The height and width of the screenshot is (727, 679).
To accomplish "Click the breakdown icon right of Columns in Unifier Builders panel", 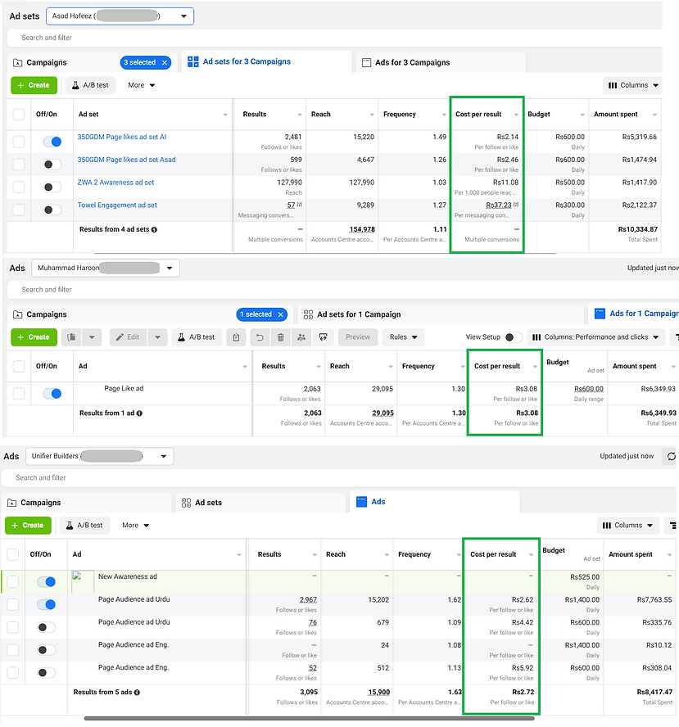I will [672, 526].
